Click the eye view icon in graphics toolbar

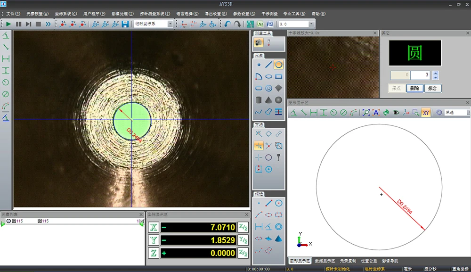coord(396,113)
